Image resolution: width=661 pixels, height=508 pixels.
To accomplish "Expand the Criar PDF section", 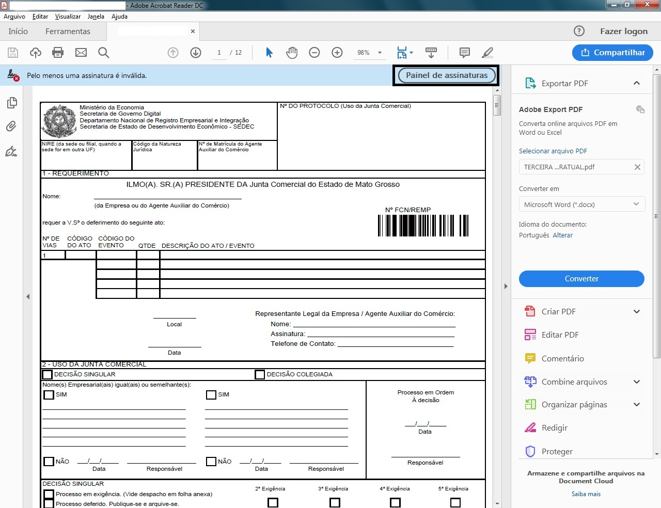I will (x=636, y=312).
